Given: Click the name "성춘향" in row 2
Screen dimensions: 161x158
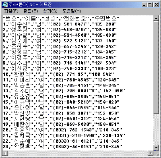Looking at the screenshot, I should pos(19,30).
